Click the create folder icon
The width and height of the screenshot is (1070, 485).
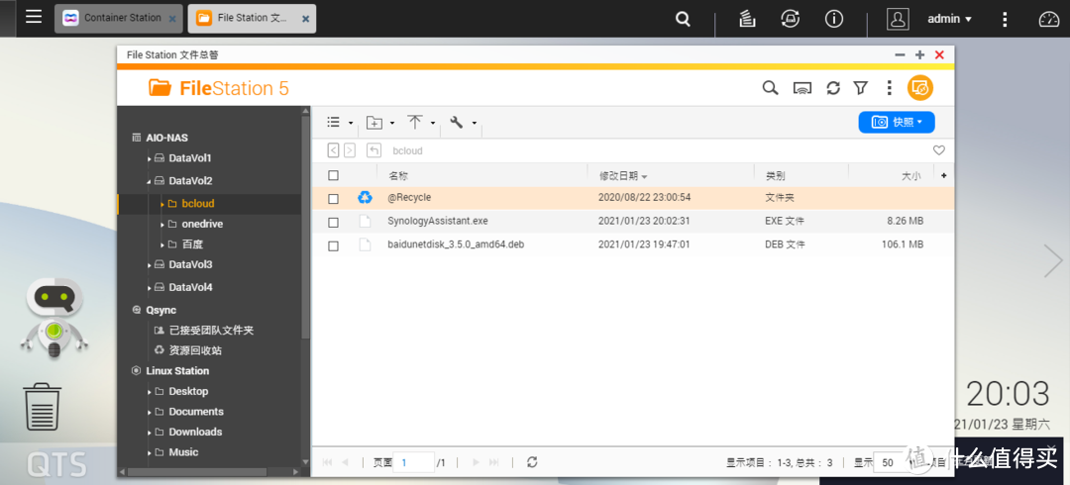(x=374, y=123)
